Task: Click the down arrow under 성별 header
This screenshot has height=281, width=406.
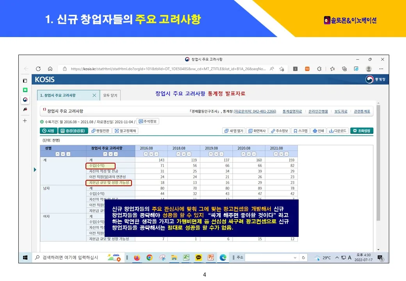Action: 63,154
